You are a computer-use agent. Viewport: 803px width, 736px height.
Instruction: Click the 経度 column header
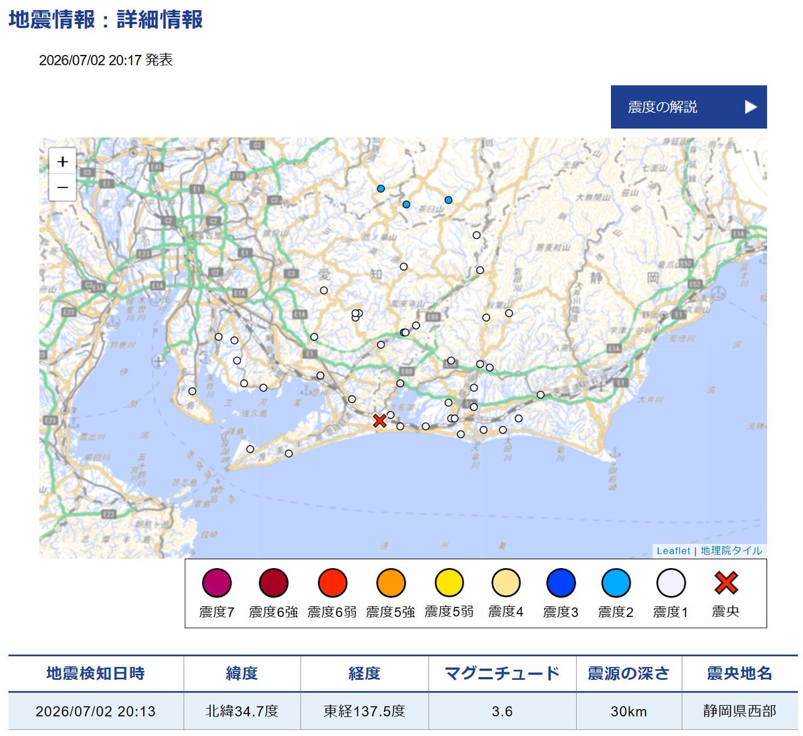tap(365, 673)
